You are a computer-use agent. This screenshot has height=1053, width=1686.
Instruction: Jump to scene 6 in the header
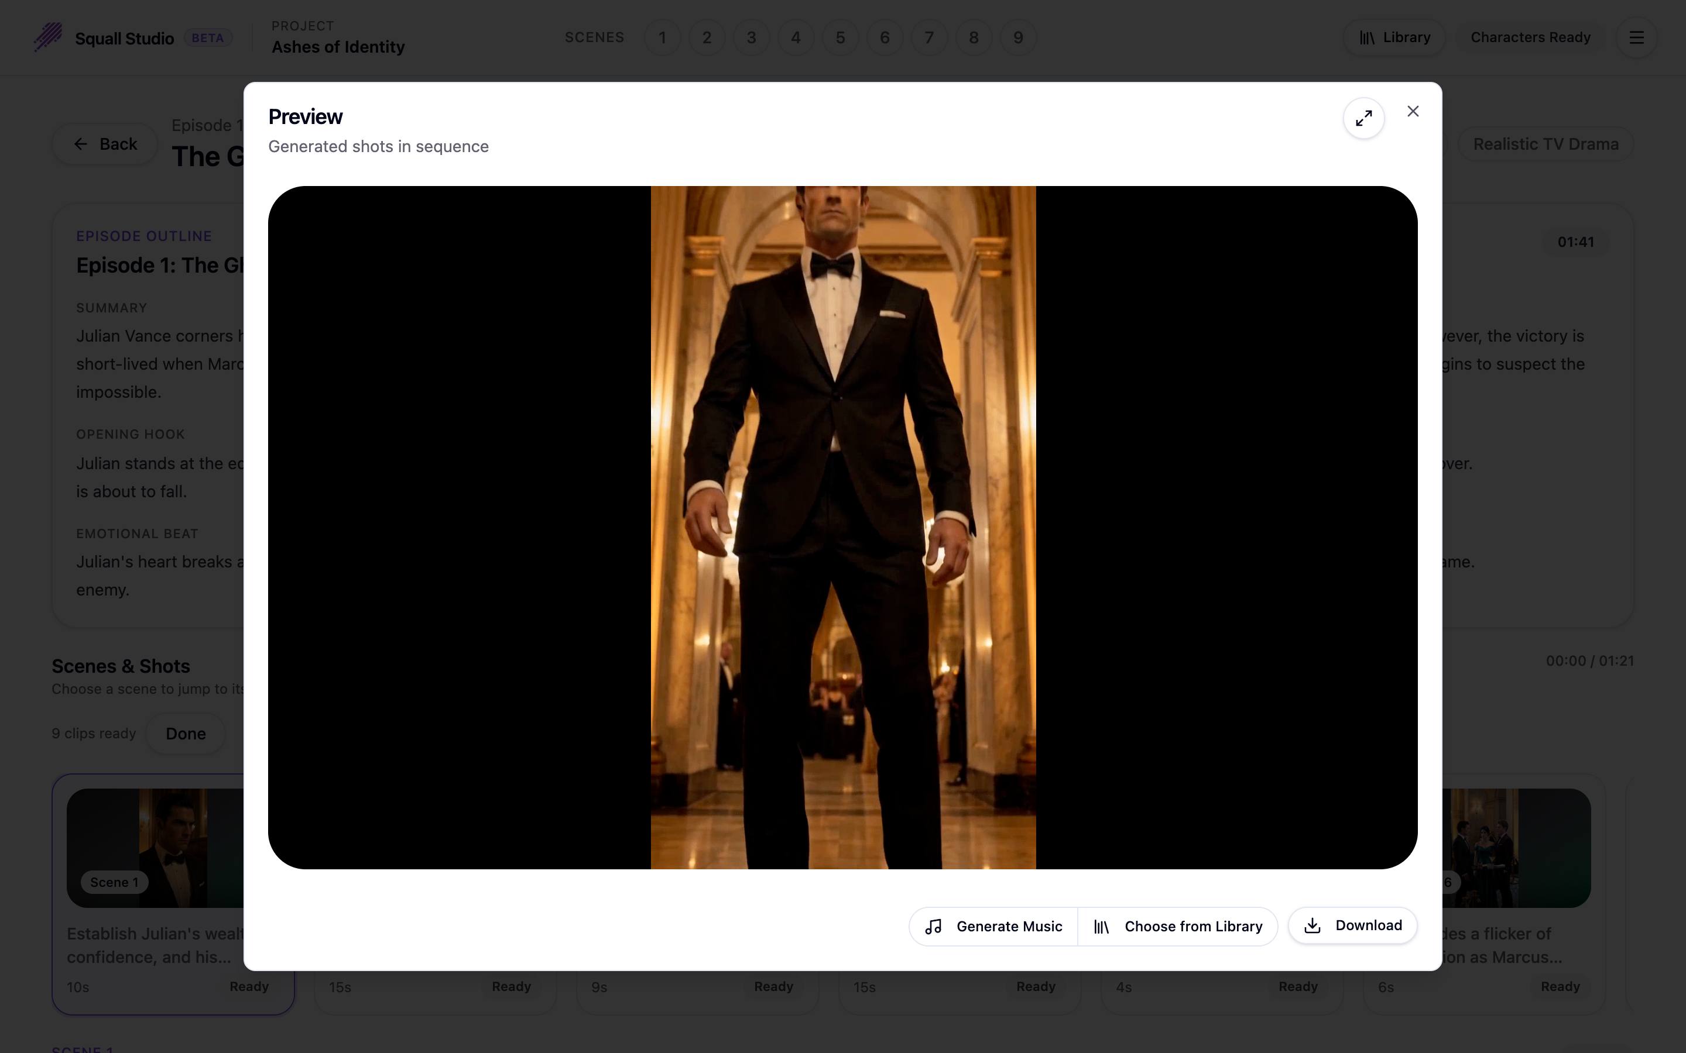[x=885, y=37]
